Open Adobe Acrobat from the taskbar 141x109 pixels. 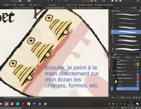pos(23,104)
